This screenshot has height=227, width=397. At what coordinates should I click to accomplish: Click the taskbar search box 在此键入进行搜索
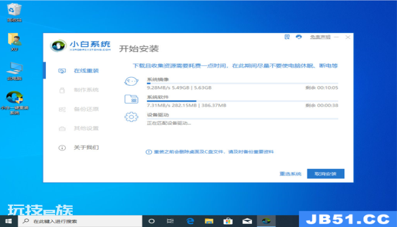(x=80, y=221)
